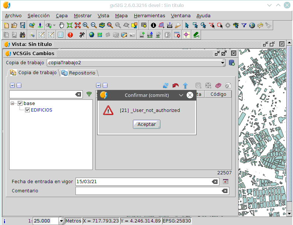Switch to the Repositorio tab
The image size is (293, 225).
click(79, 73)
